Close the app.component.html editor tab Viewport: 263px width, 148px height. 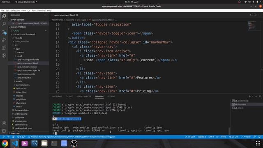click(77, 15)
